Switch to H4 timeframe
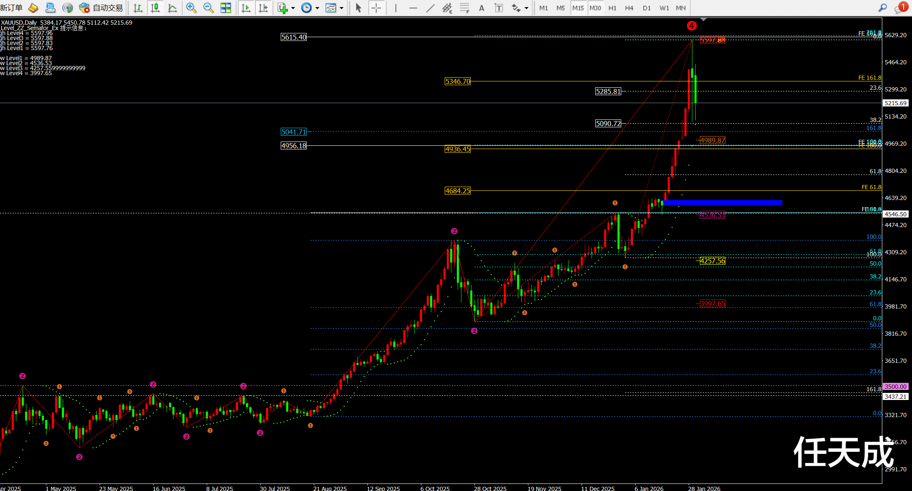The image size is (912, 491). (x=629, y=8)
